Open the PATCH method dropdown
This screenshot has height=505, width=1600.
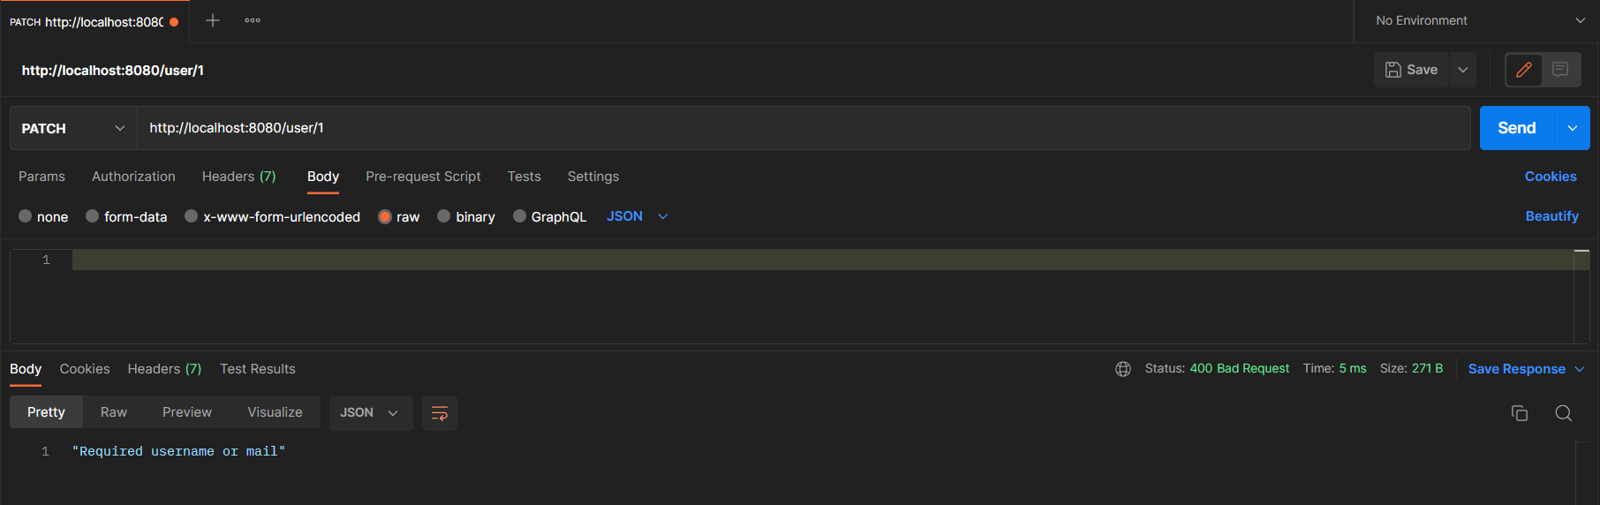(72, 128)
